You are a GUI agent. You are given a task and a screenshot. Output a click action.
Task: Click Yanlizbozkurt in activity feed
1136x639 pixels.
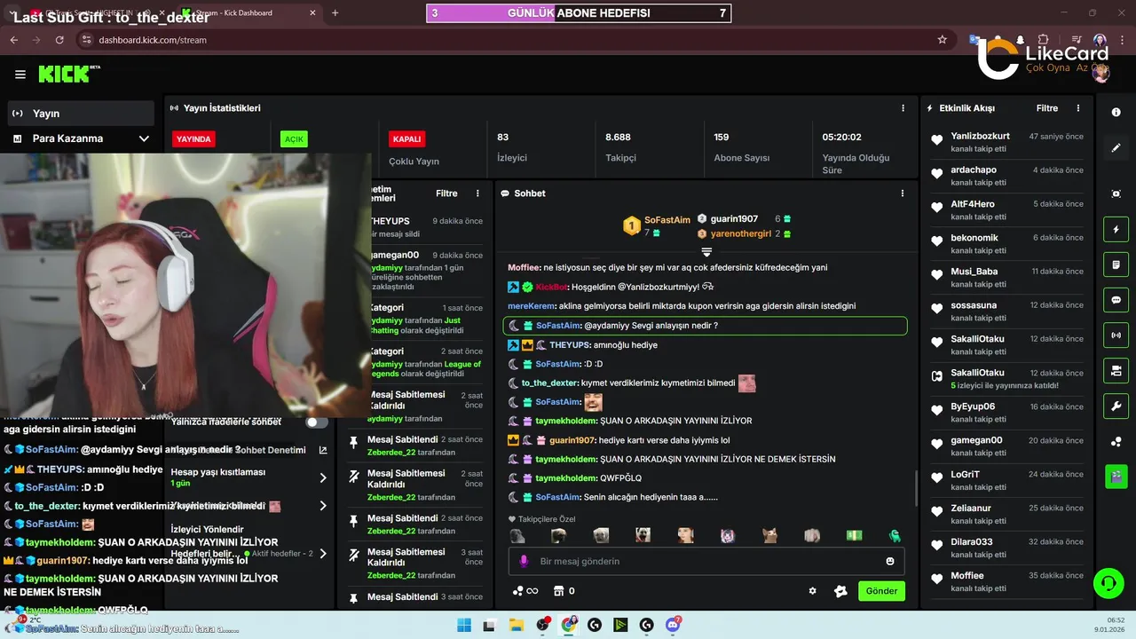(x=980, y=136)
